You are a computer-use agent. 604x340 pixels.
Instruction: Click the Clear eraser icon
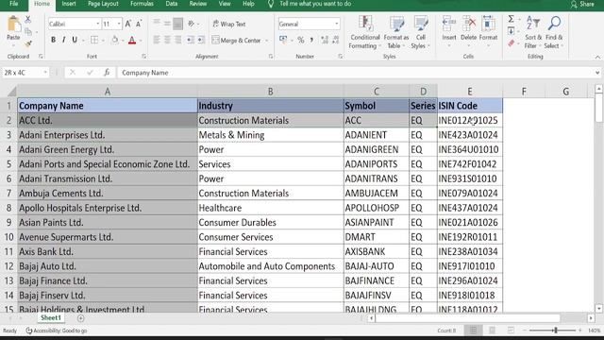512,43
